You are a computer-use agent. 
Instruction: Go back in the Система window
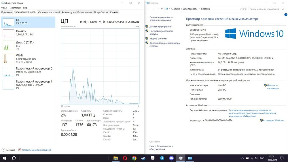tap(148, 9)
